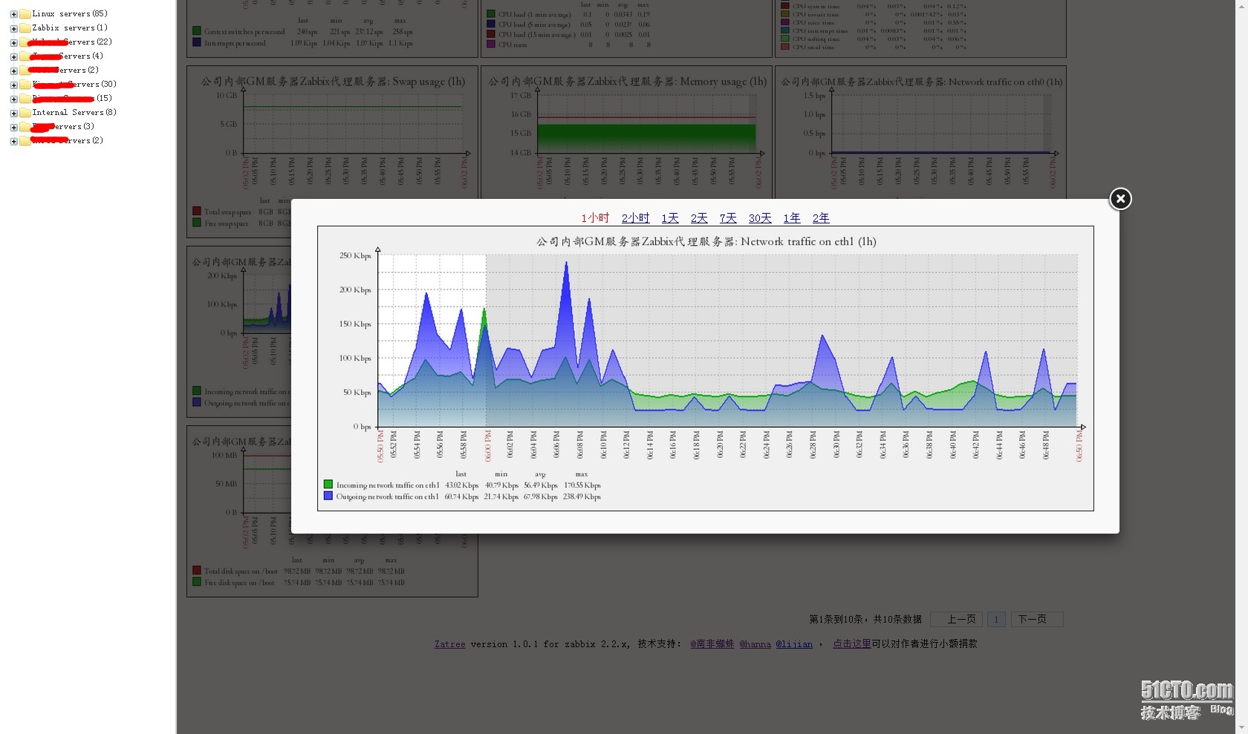The image size is (1248, 734).
Task: Click red Total swap space legend swatch
Action: (197, 211)
